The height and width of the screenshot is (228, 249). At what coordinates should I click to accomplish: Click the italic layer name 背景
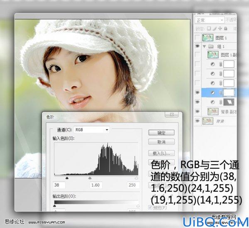pos(220,121)
